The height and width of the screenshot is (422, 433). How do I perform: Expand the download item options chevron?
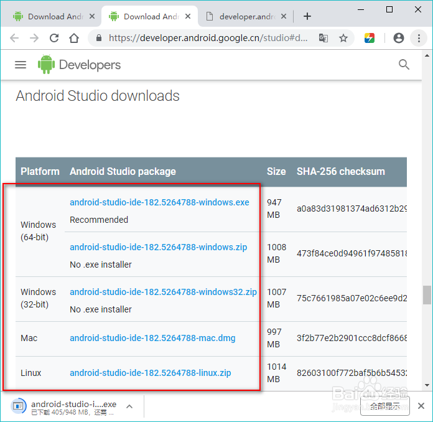(129, 406)
